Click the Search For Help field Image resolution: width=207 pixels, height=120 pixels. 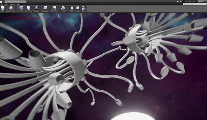tap(194, 4)
